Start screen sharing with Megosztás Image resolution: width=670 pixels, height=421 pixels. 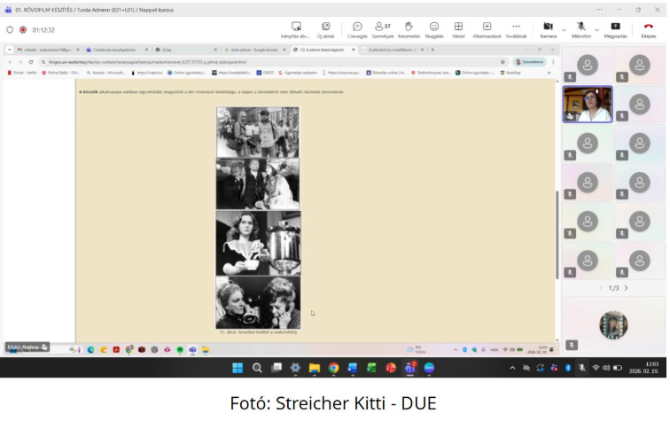pos(615,30)
